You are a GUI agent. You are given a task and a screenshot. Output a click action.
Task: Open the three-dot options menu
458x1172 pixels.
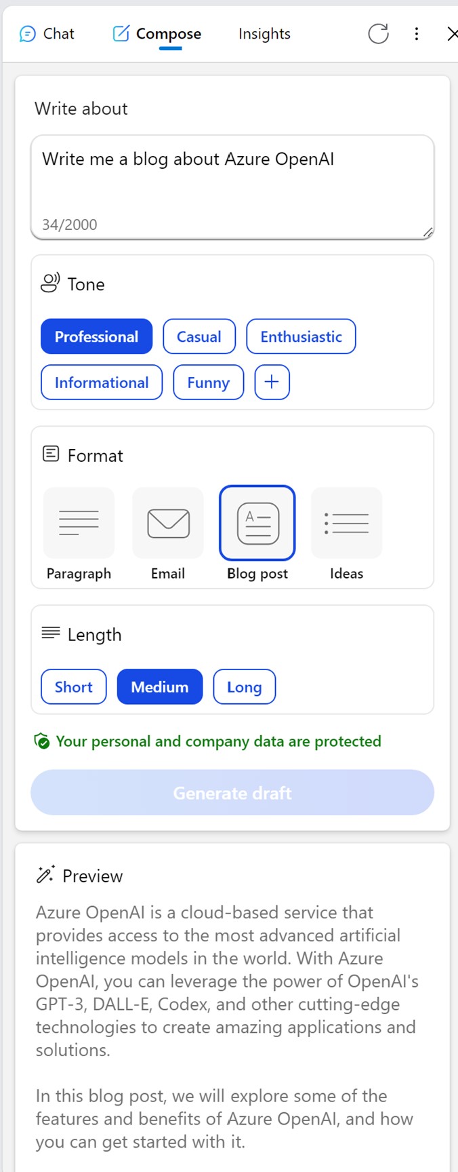click(417, 34)
